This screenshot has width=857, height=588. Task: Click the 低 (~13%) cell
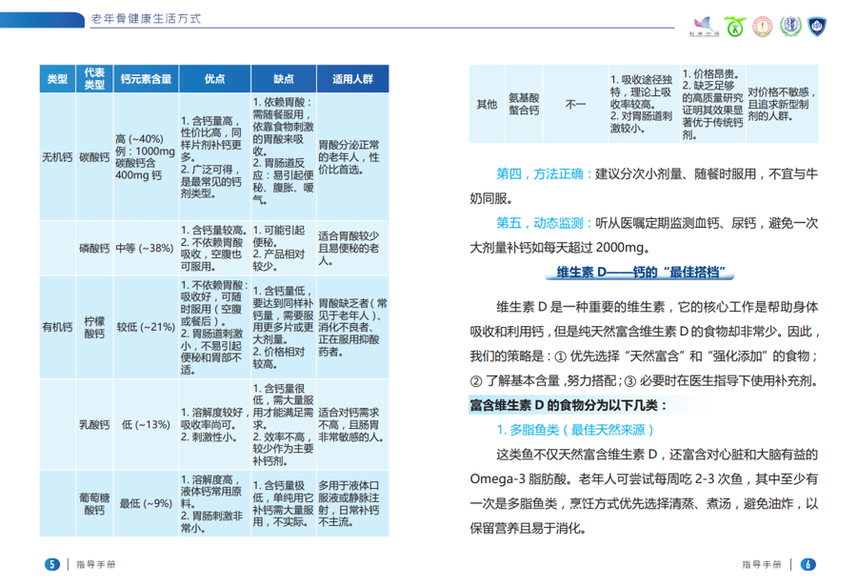146,424
